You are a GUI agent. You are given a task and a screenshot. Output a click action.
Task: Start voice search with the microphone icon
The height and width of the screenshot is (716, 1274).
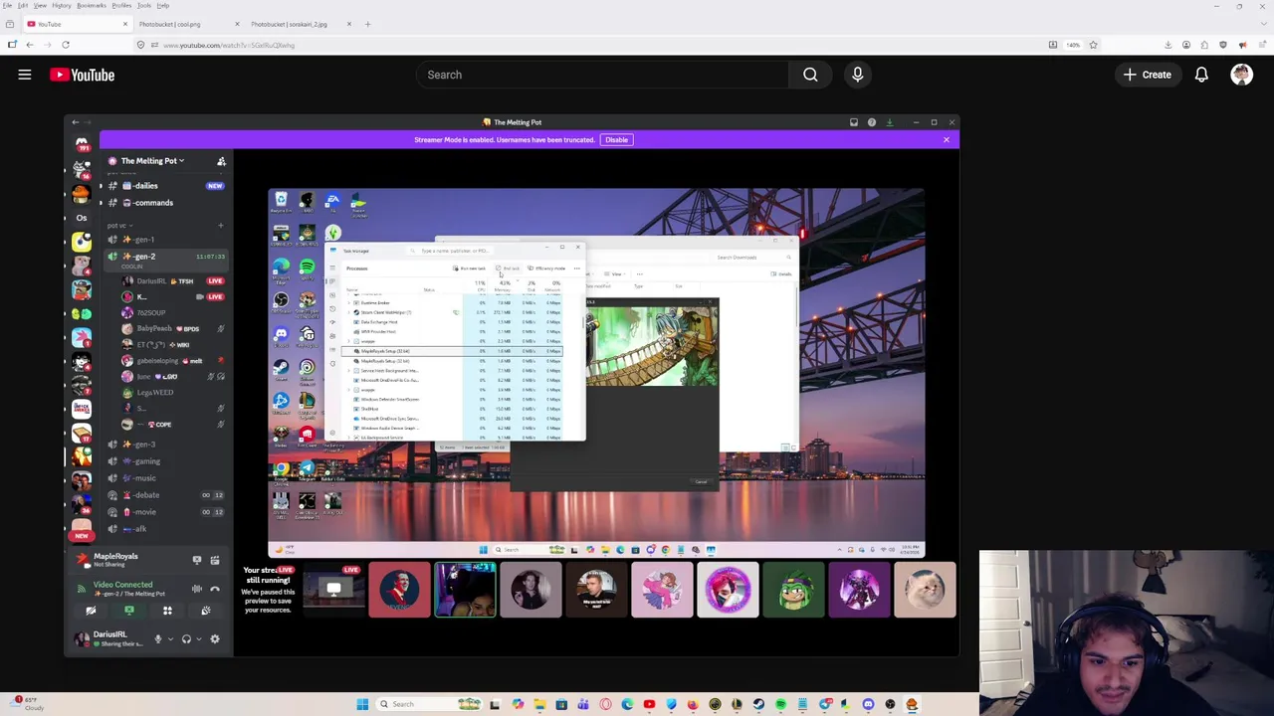click(857, 75)
